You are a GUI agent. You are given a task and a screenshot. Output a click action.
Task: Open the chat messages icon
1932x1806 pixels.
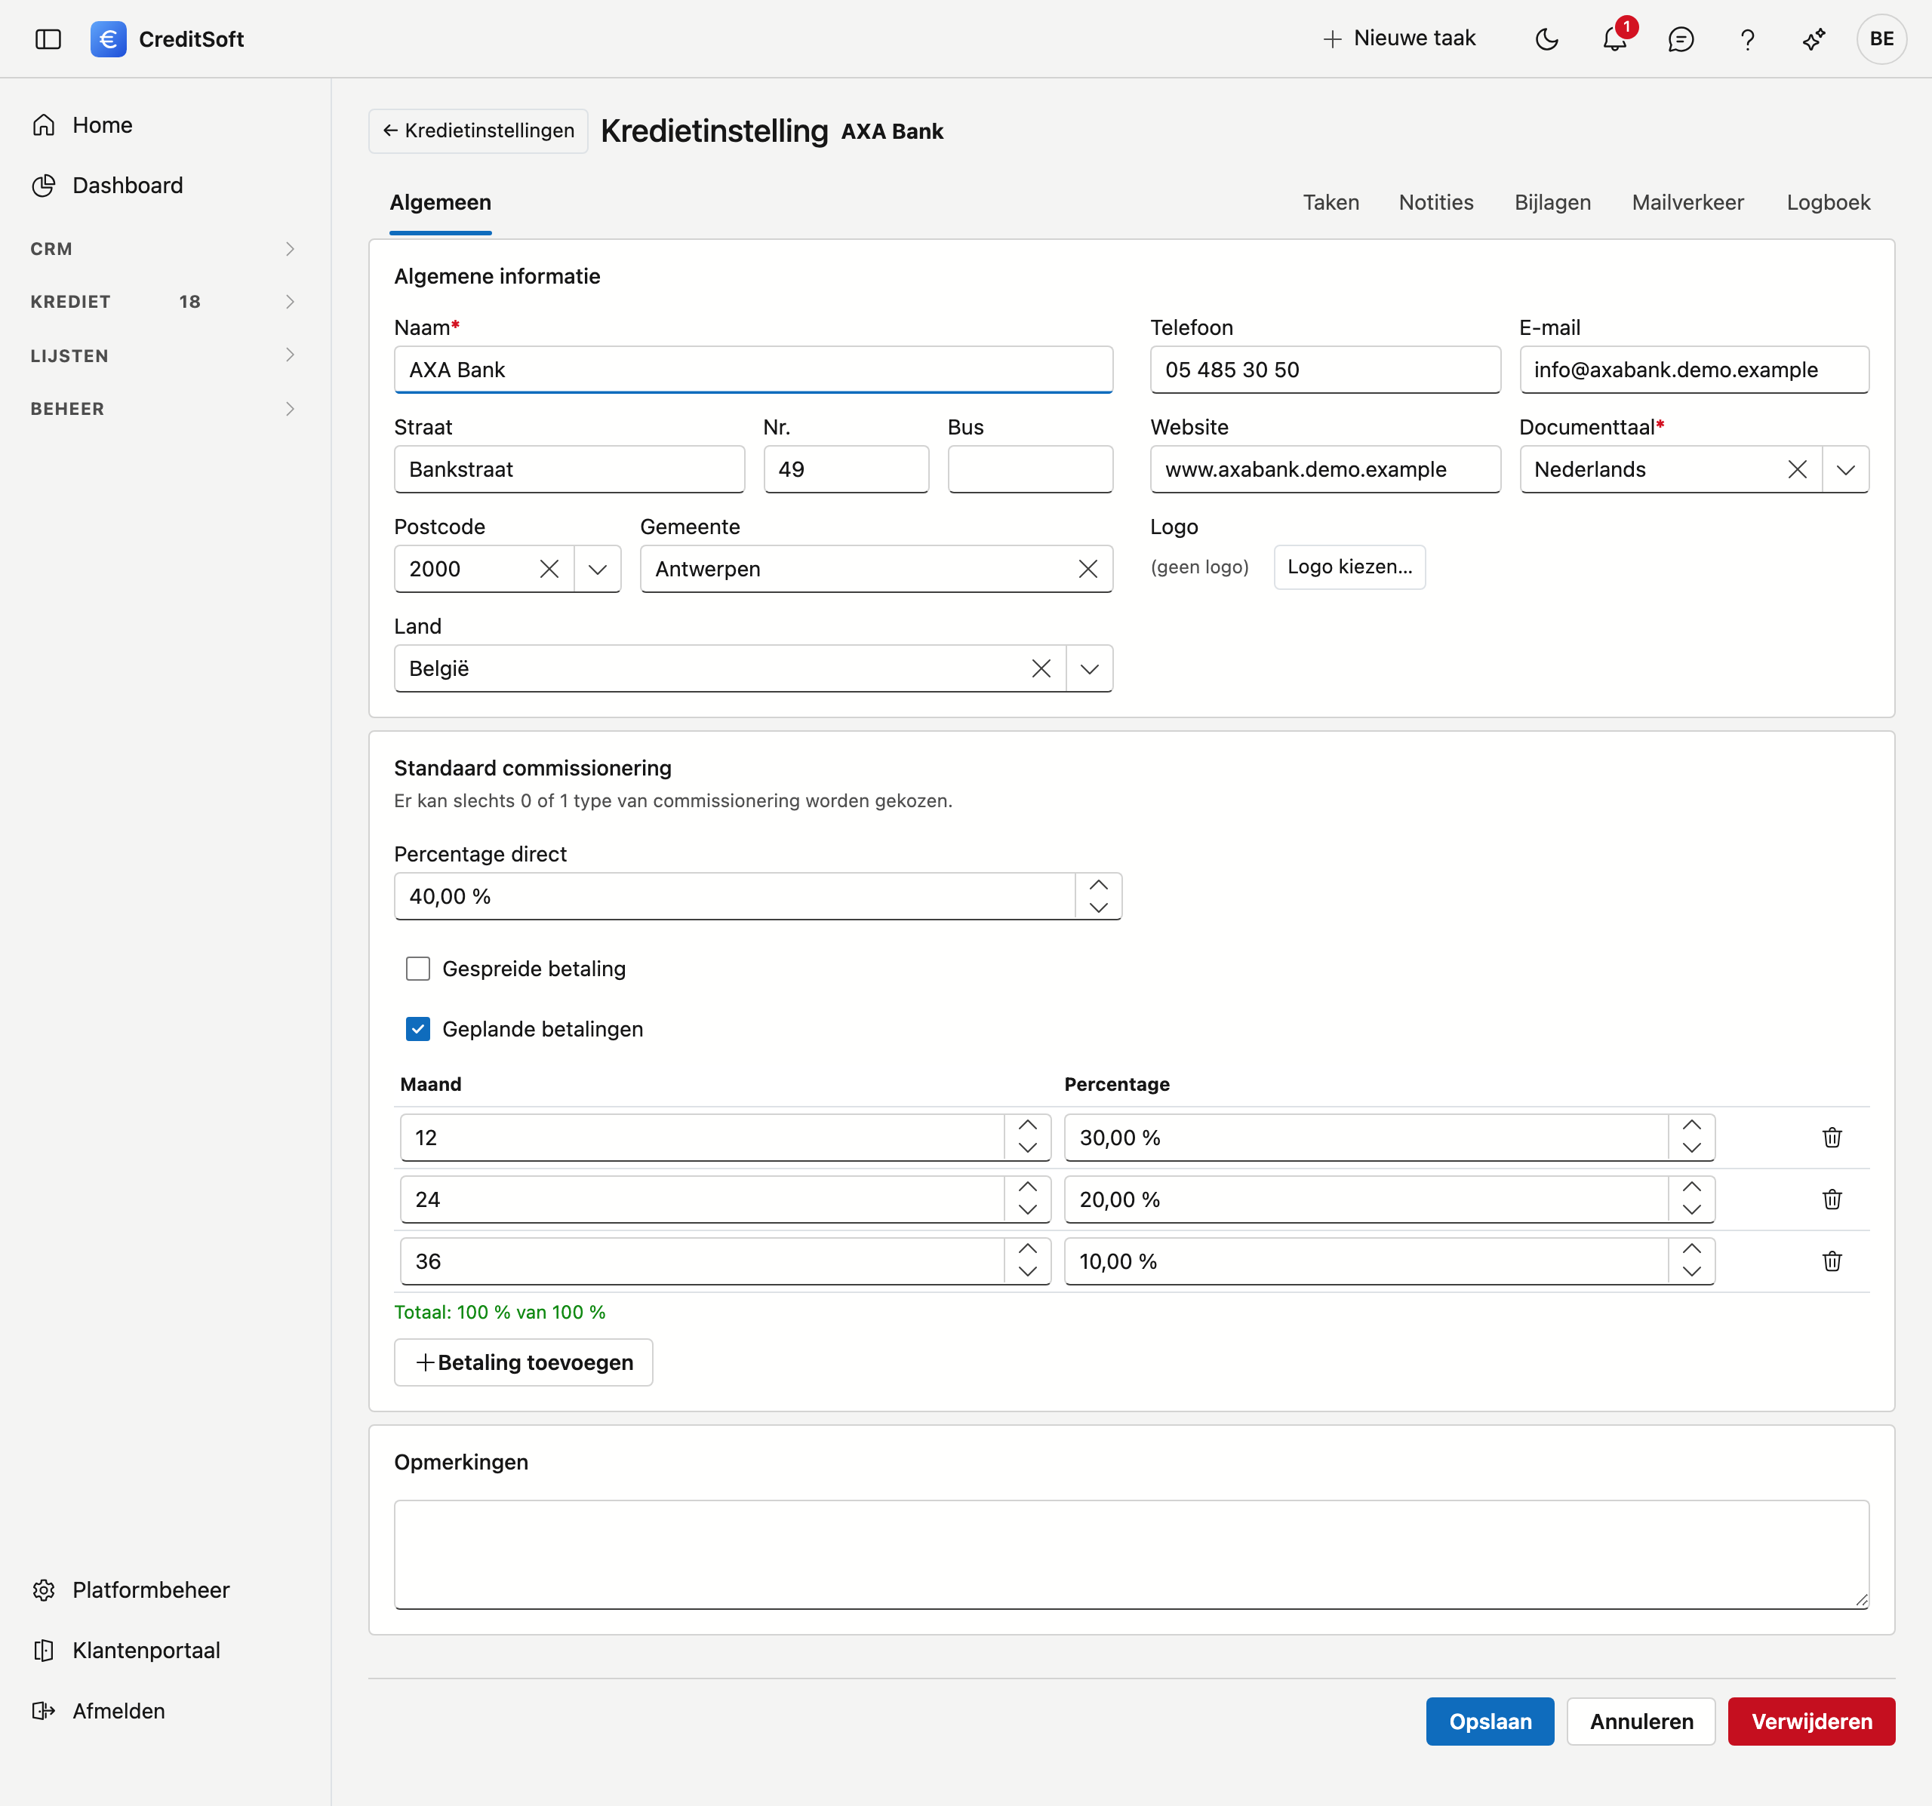(x=1680, y=39)
